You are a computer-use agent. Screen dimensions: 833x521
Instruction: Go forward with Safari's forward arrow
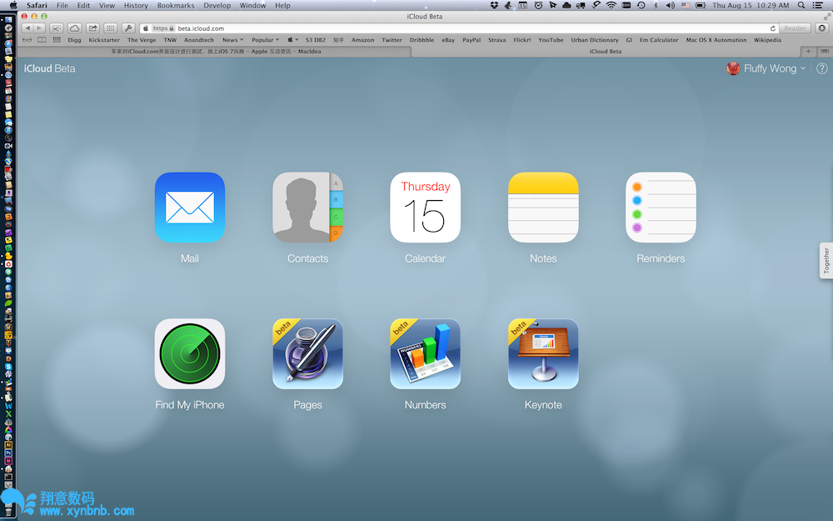click(x=39, y=28)
